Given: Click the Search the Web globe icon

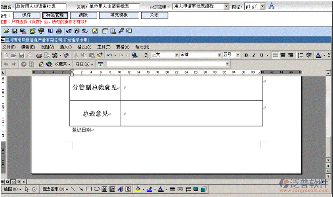Looking at the screenshot, I should (x=49, y=64).
